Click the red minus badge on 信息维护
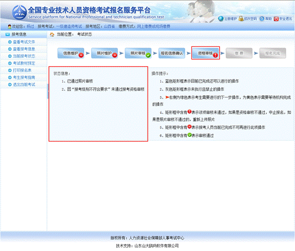The height and width of the screenshot is (251, 295). click(81, 55)
